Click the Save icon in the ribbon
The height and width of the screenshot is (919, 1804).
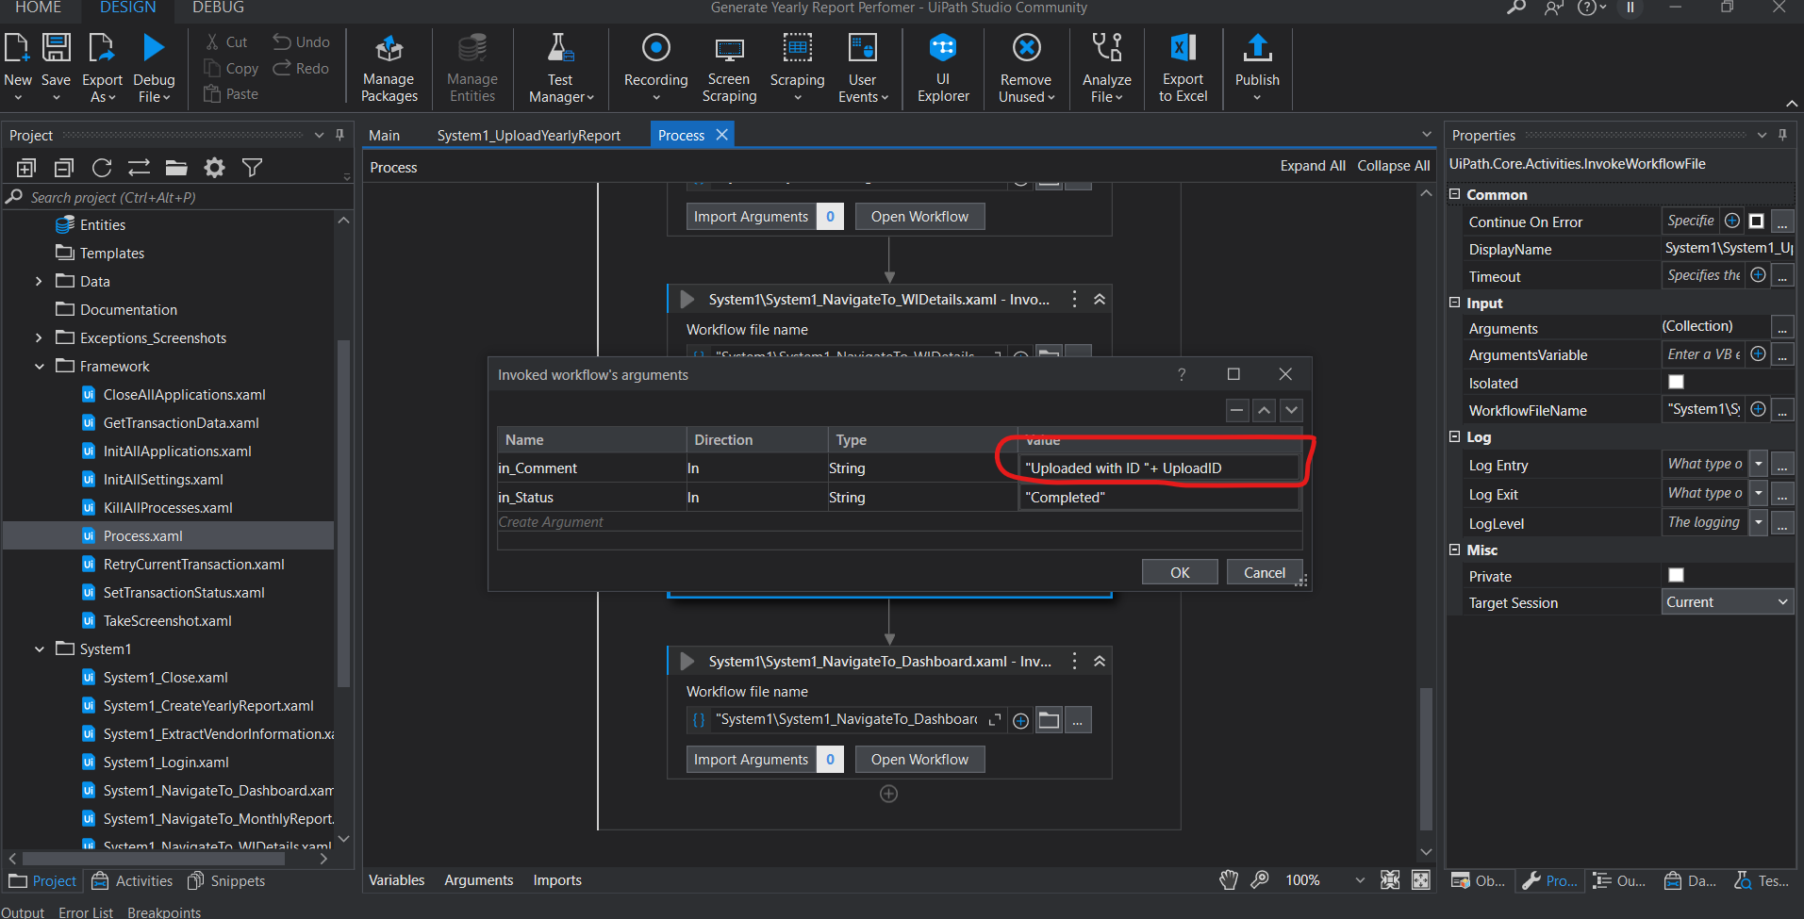coord(56,47)
